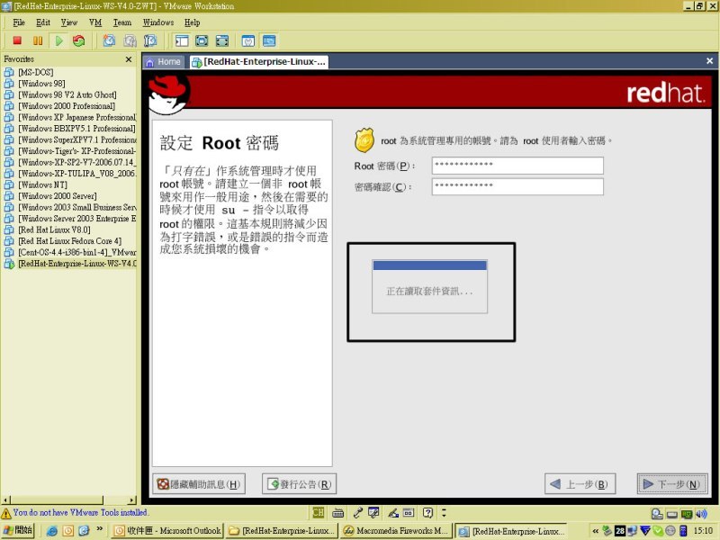Open the Edit menu
Screen dimensions: 720x540
[43, 22]
